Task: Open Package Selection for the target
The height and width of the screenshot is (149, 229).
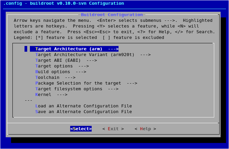Action: click(x=78, y=83)
